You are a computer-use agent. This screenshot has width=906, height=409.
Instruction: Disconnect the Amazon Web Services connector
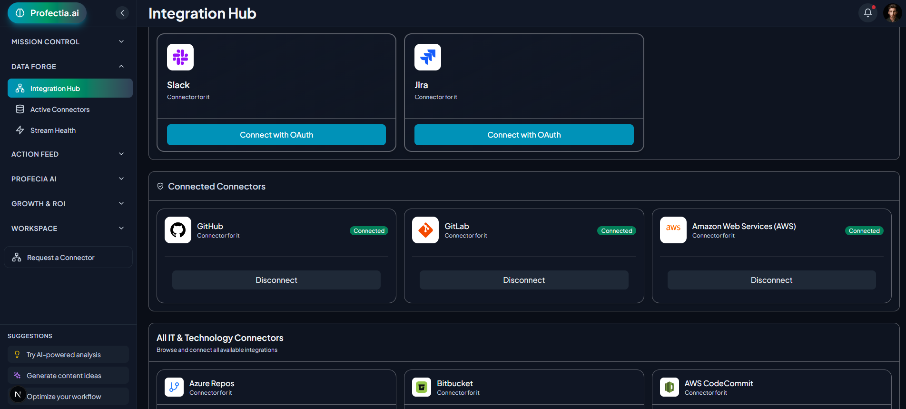771,280
